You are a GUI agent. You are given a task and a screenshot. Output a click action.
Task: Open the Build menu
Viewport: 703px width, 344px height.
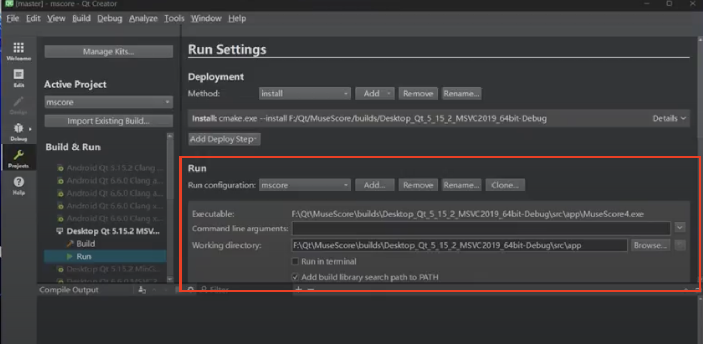point(81,18)
